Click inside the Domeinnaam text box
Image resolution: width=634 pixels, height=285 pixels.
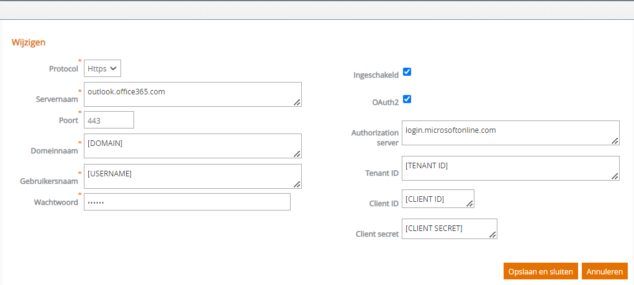(x=193, y=146)
